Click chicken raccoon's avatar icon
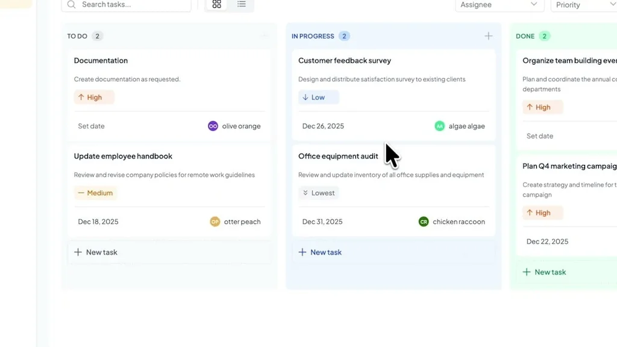The image size is (617, 347). click(x=422, y=222)
